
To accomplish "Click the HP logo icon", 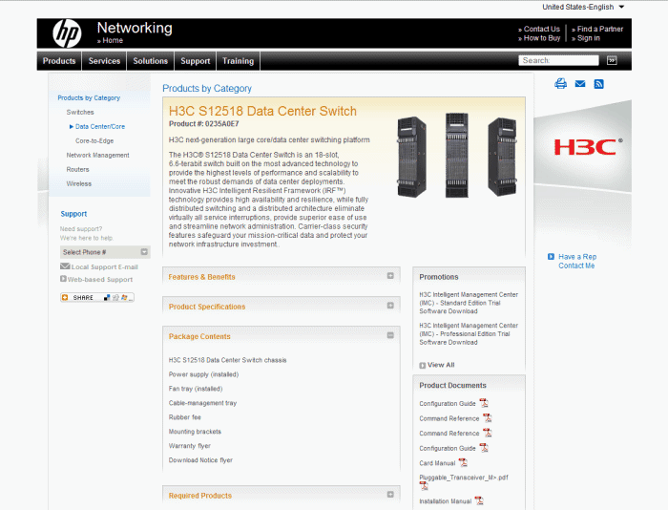I will click(67, 34).
